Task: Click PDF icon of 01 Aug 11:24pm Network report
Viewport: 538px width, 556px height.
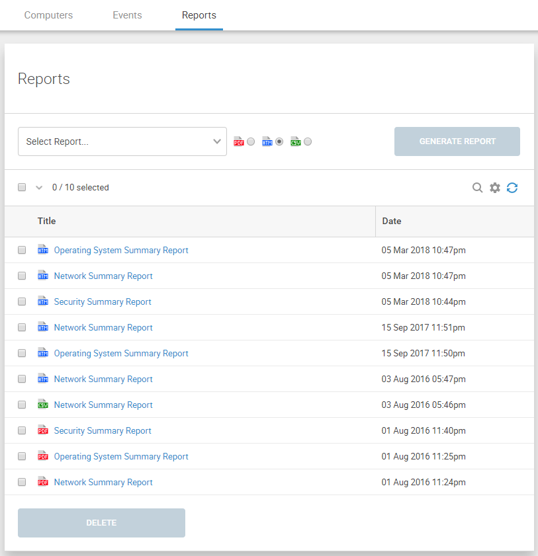Action: coord(43,482)
